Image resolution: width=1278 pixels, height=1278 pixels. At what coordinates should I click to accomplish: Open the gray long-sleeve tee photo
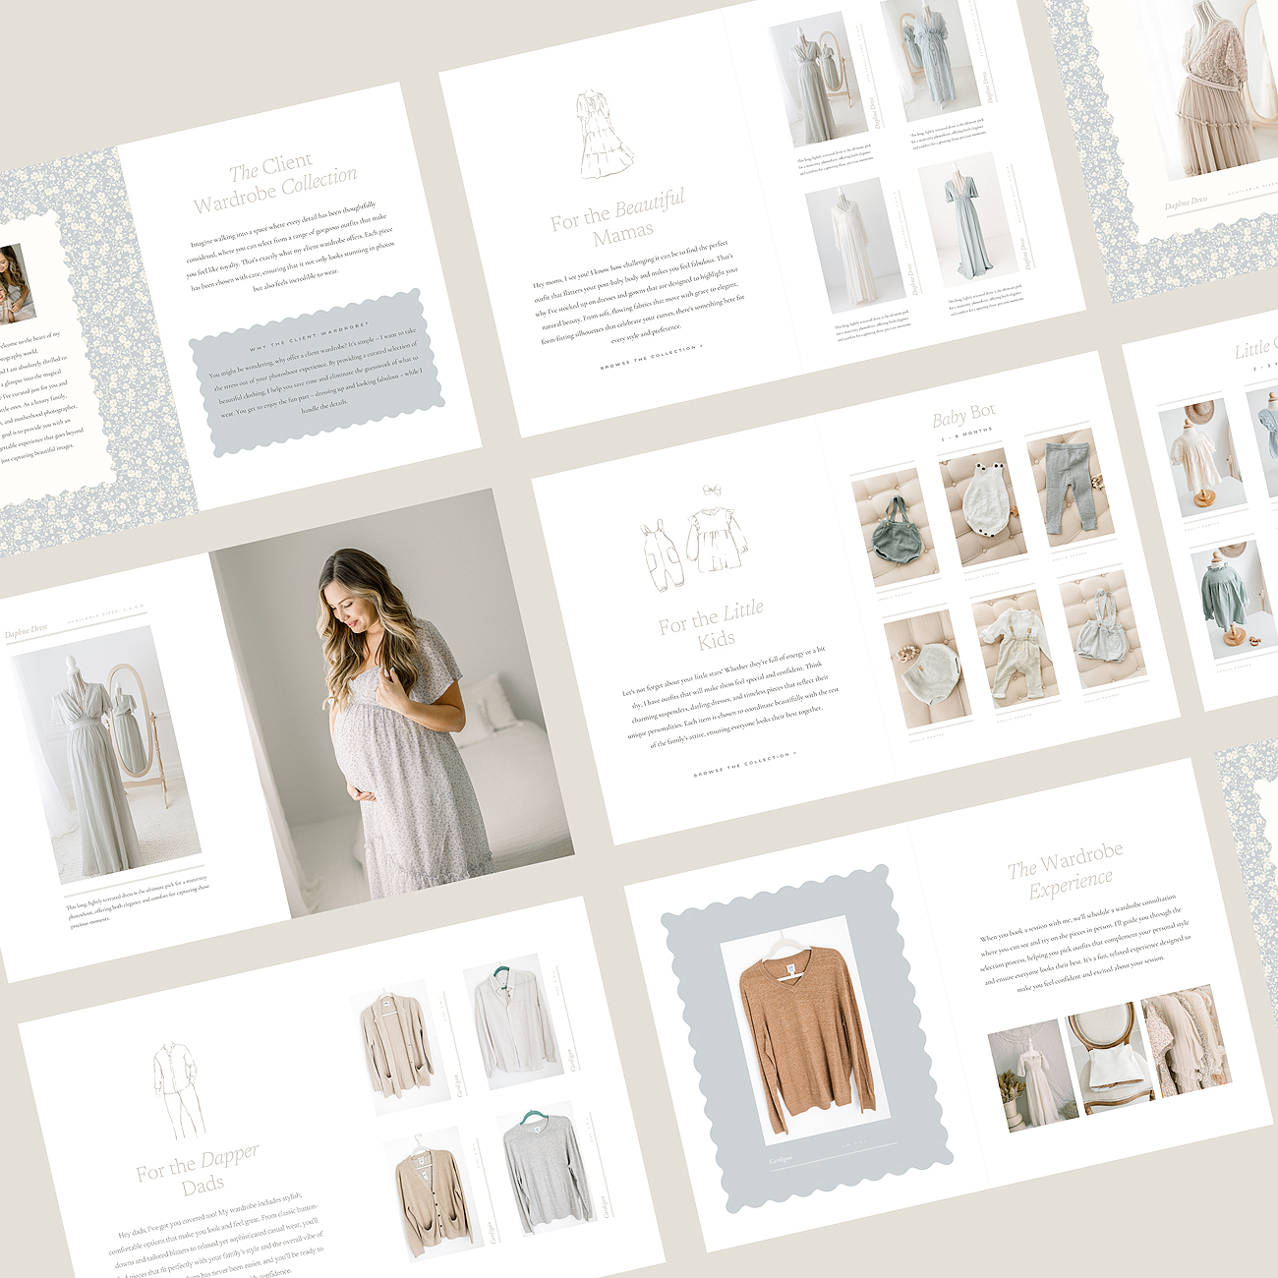click(x=546, y=1167)
